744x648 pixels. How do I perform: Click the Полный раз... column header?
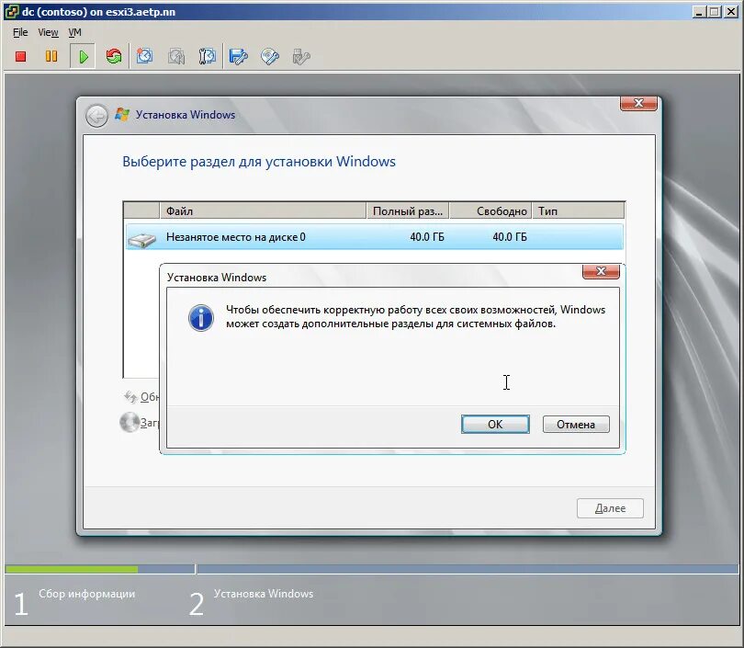tap(408, 210)
